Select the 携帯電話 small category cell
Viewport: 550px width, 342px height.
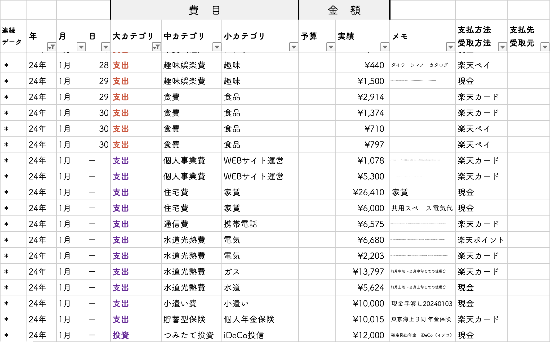coord(260,224)
